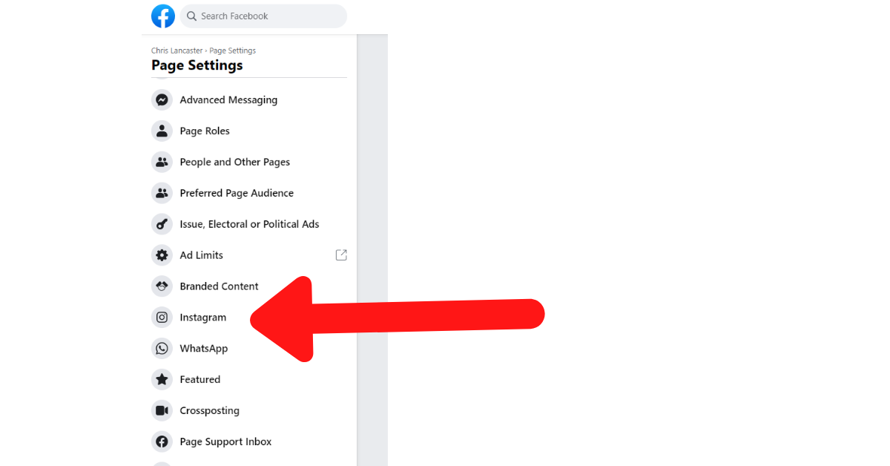Click the magnifier icon in search box
The height and width of the screenshot is (466, 890).
pos(191,16)
